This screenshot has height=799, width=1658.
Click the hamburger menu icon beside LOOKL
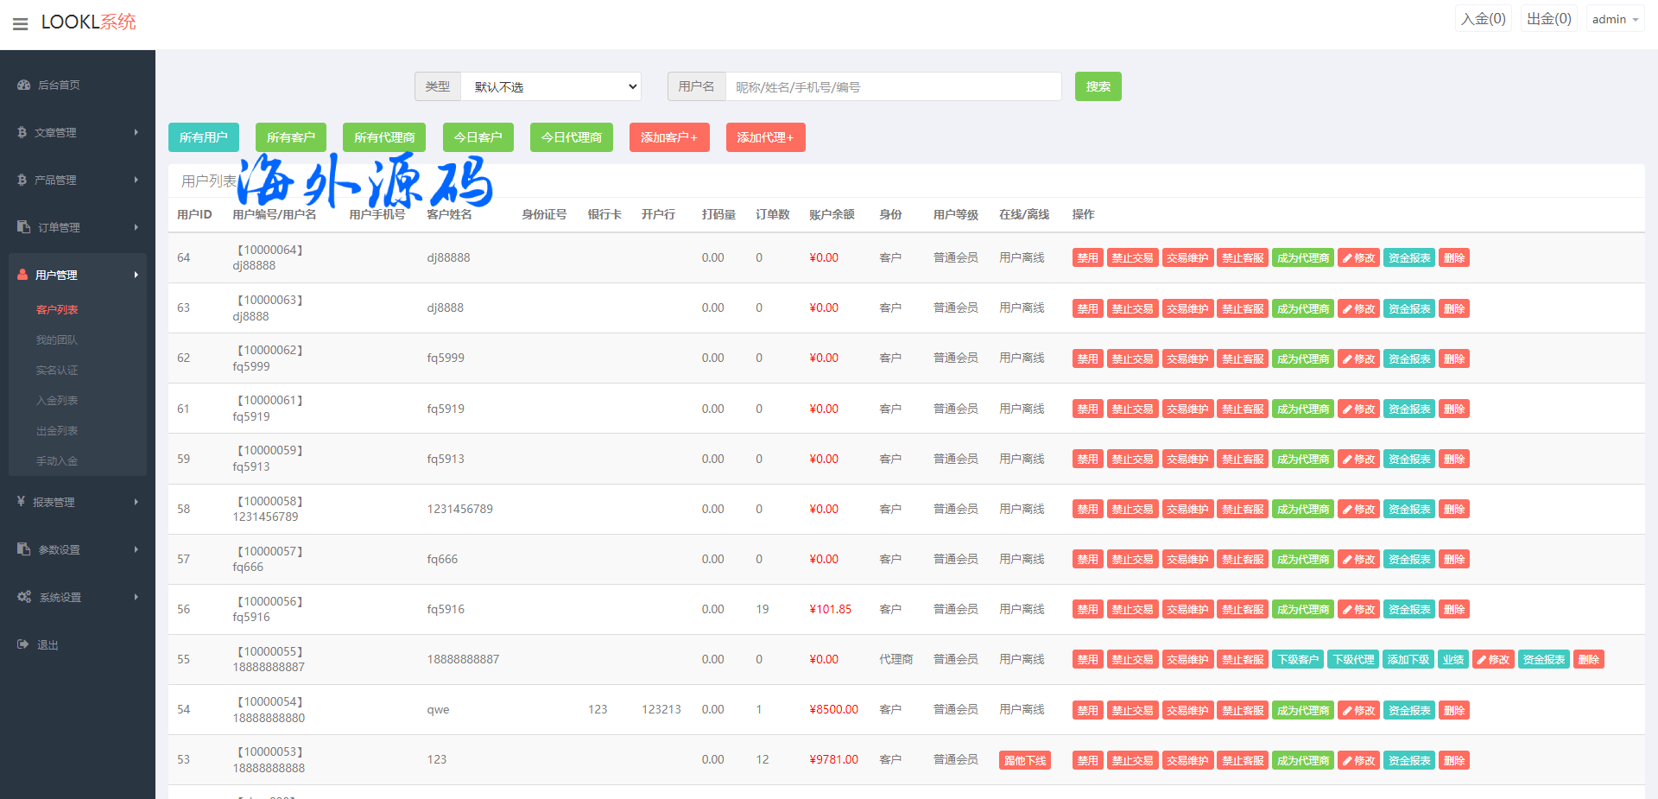(20, 23)
